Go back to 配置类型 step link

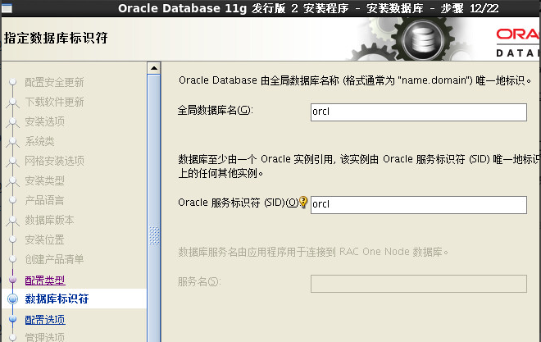[45, 280]
